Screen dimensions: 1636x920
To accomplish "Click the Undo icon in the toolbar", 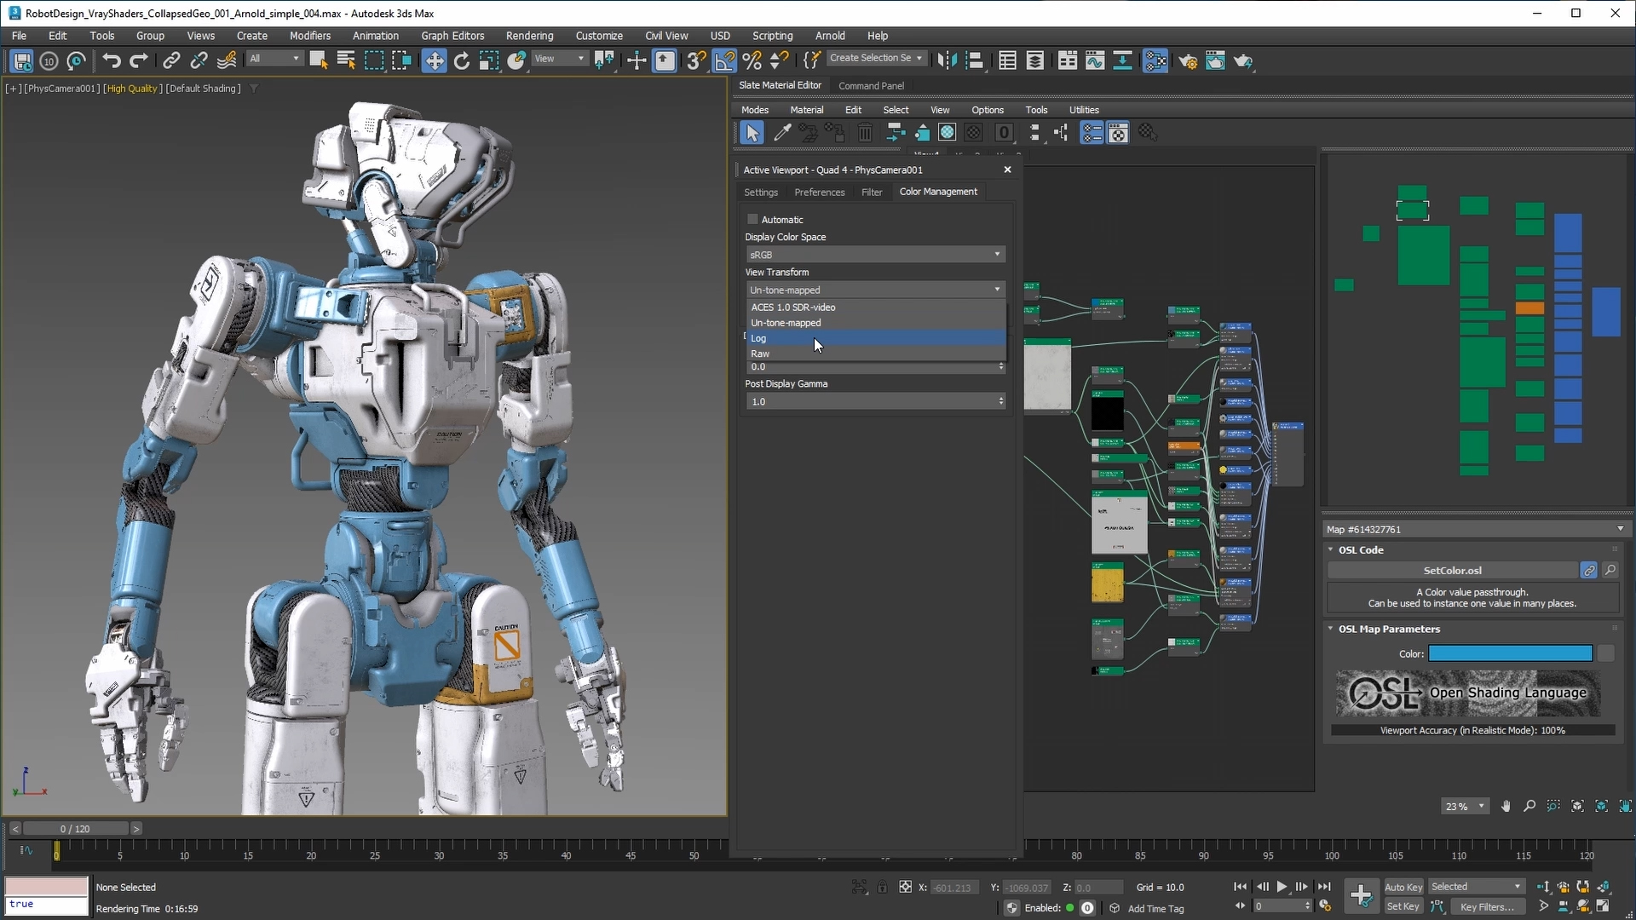I will pos(111,60).
